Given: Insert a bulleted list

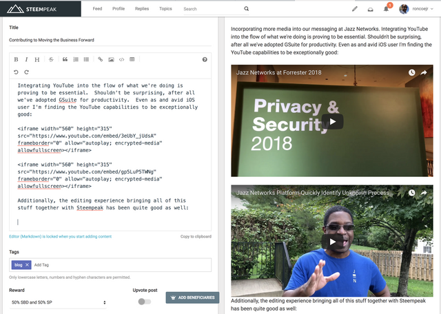Looking at the screenshot, I should click(x=86, y=59).
